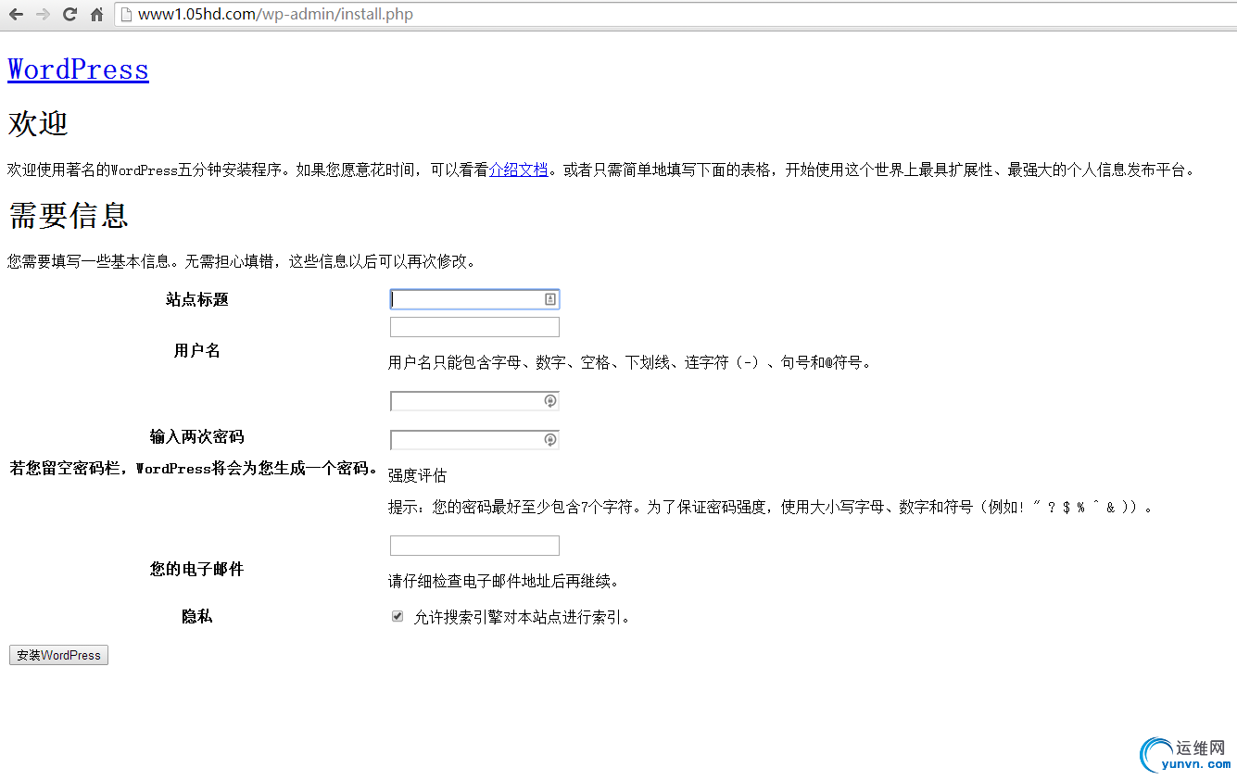This screenshot has height=780, width=1237.
Task: Click the 强度评估 strength indicator text
Action: (417, 475)
